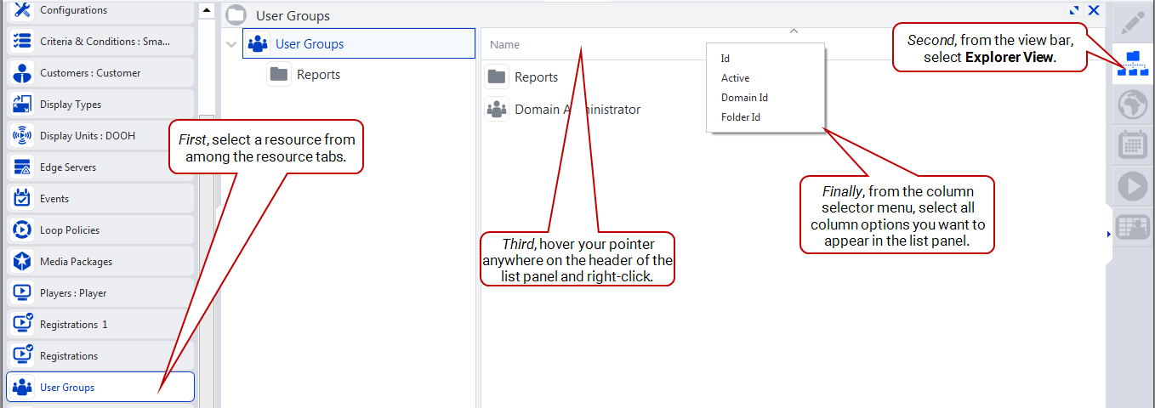1155x408 pixels.
Task: Enable the Domain Id column option
Action: (x=744, y=98)
